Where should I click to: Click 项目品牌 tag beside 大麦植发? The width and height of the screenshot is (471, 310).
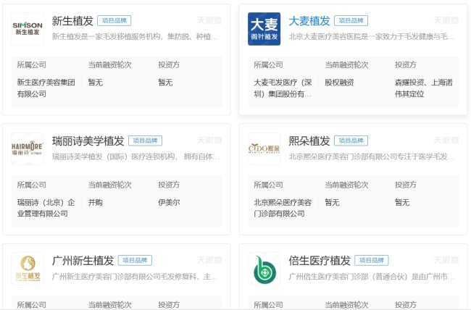[351, 21]
